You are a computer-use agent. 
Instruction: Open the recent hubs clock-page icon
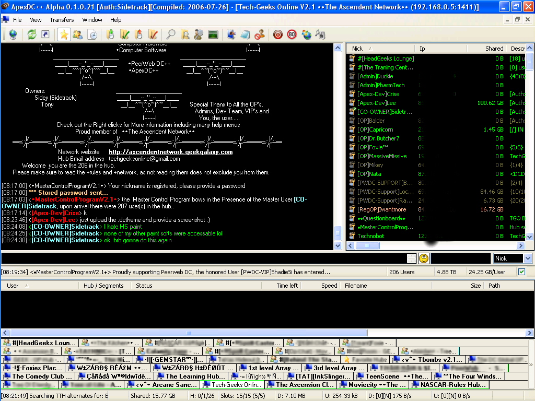point(92,34)
